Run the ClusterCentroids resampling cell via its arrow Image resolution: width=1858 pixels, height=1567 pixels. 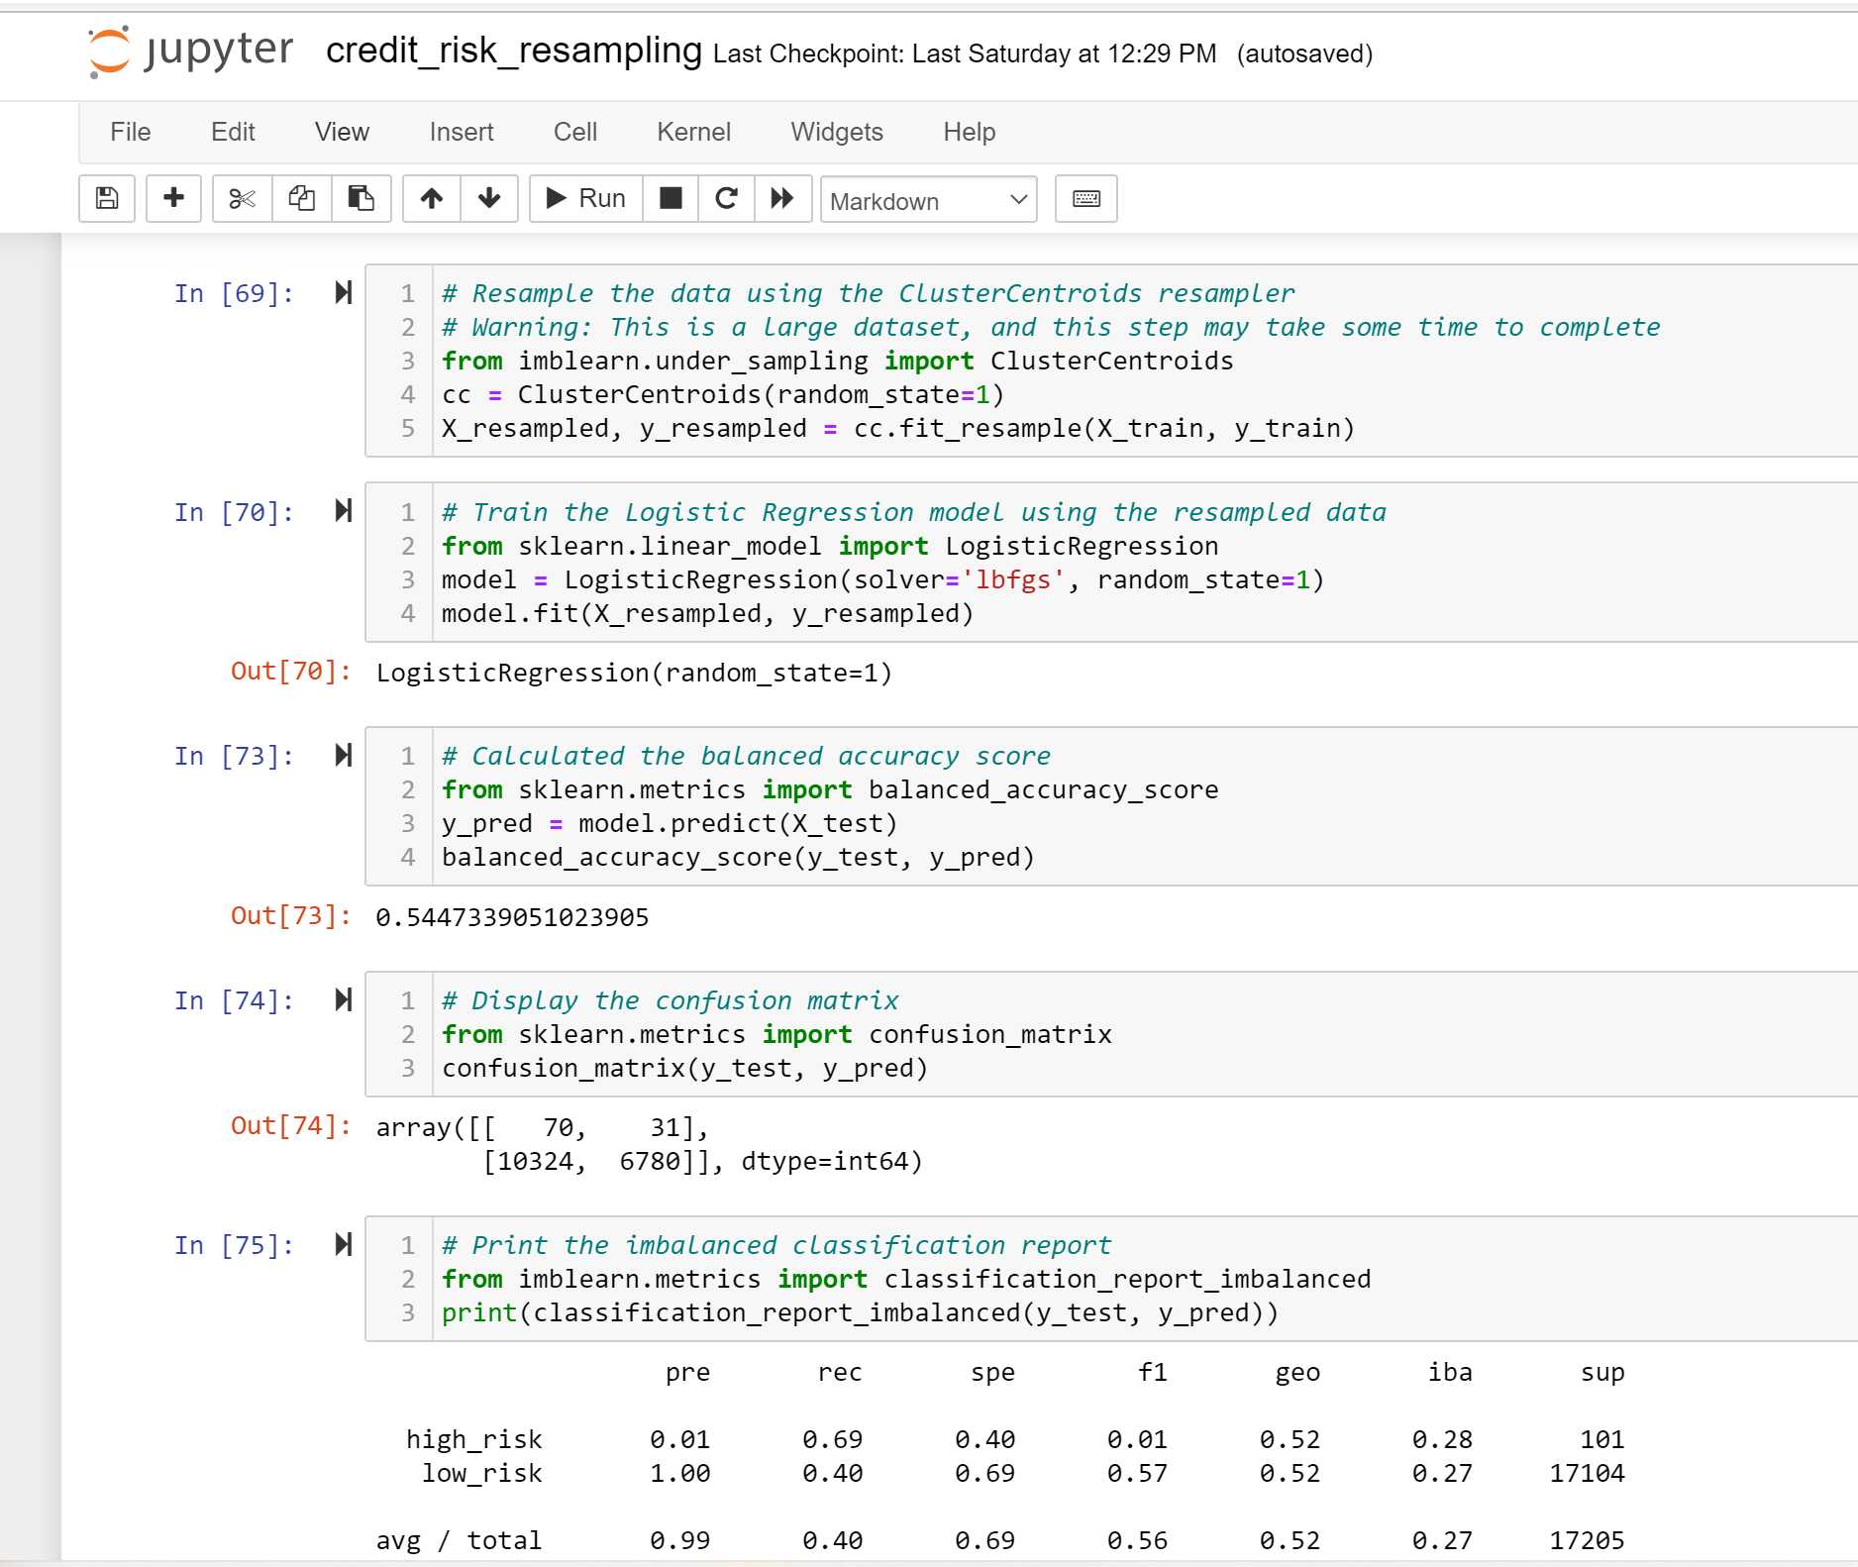point(344,292)
